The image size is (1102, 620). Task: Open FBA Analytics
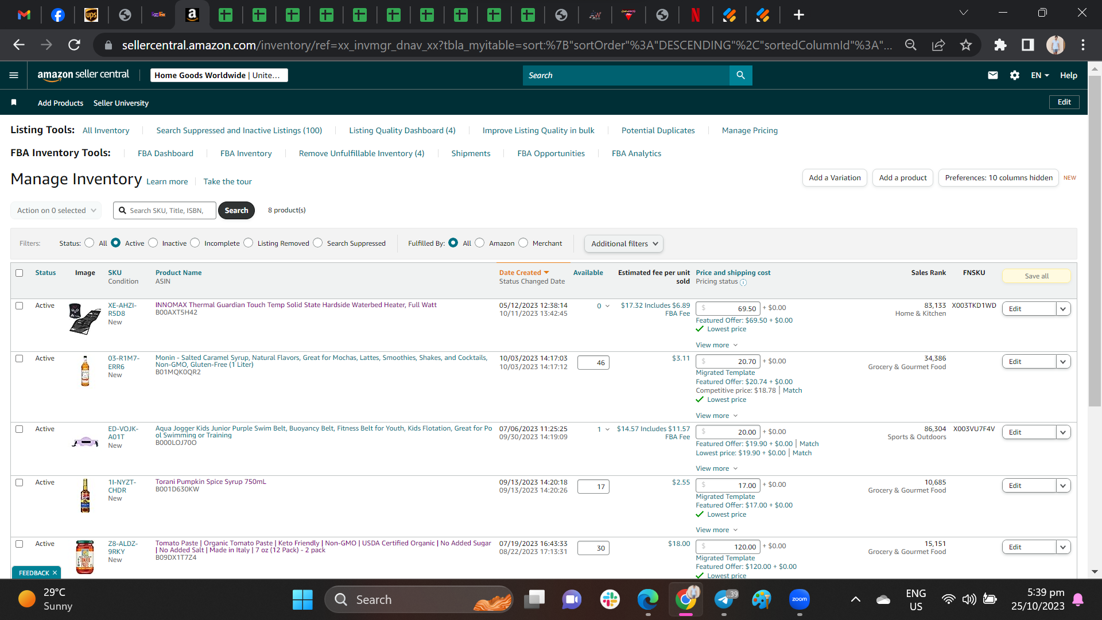point(637,153)
